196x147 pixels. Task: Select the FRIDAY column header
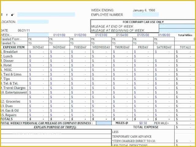[143, 47]
